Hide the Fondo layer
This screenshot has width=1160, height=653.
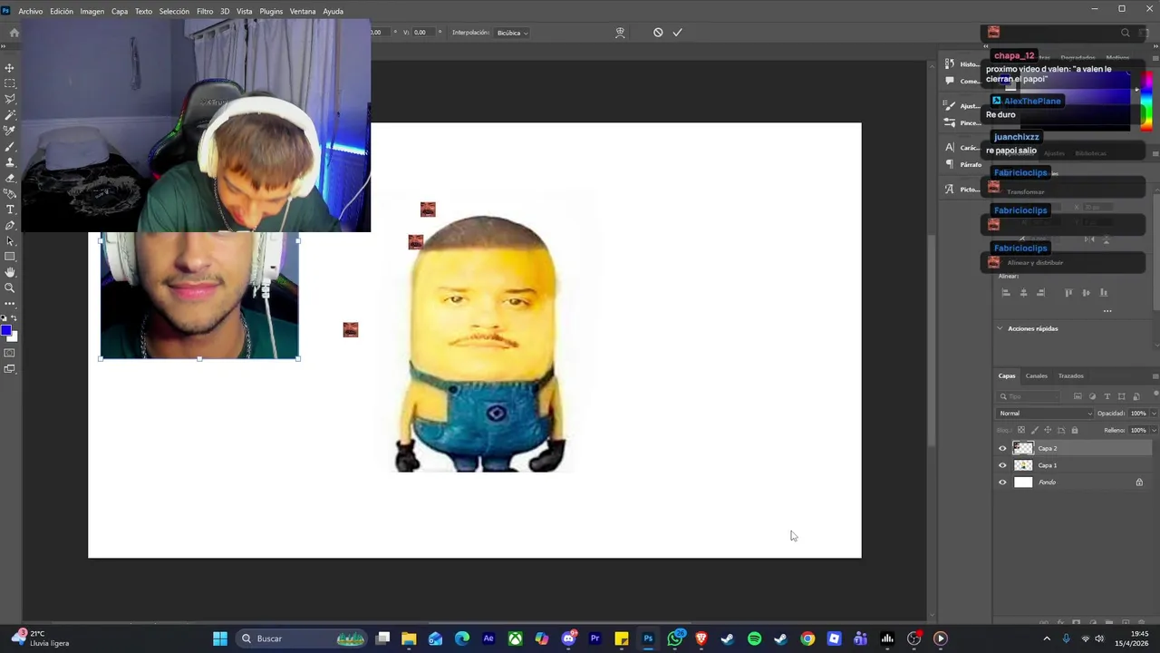pos(1002,482)
